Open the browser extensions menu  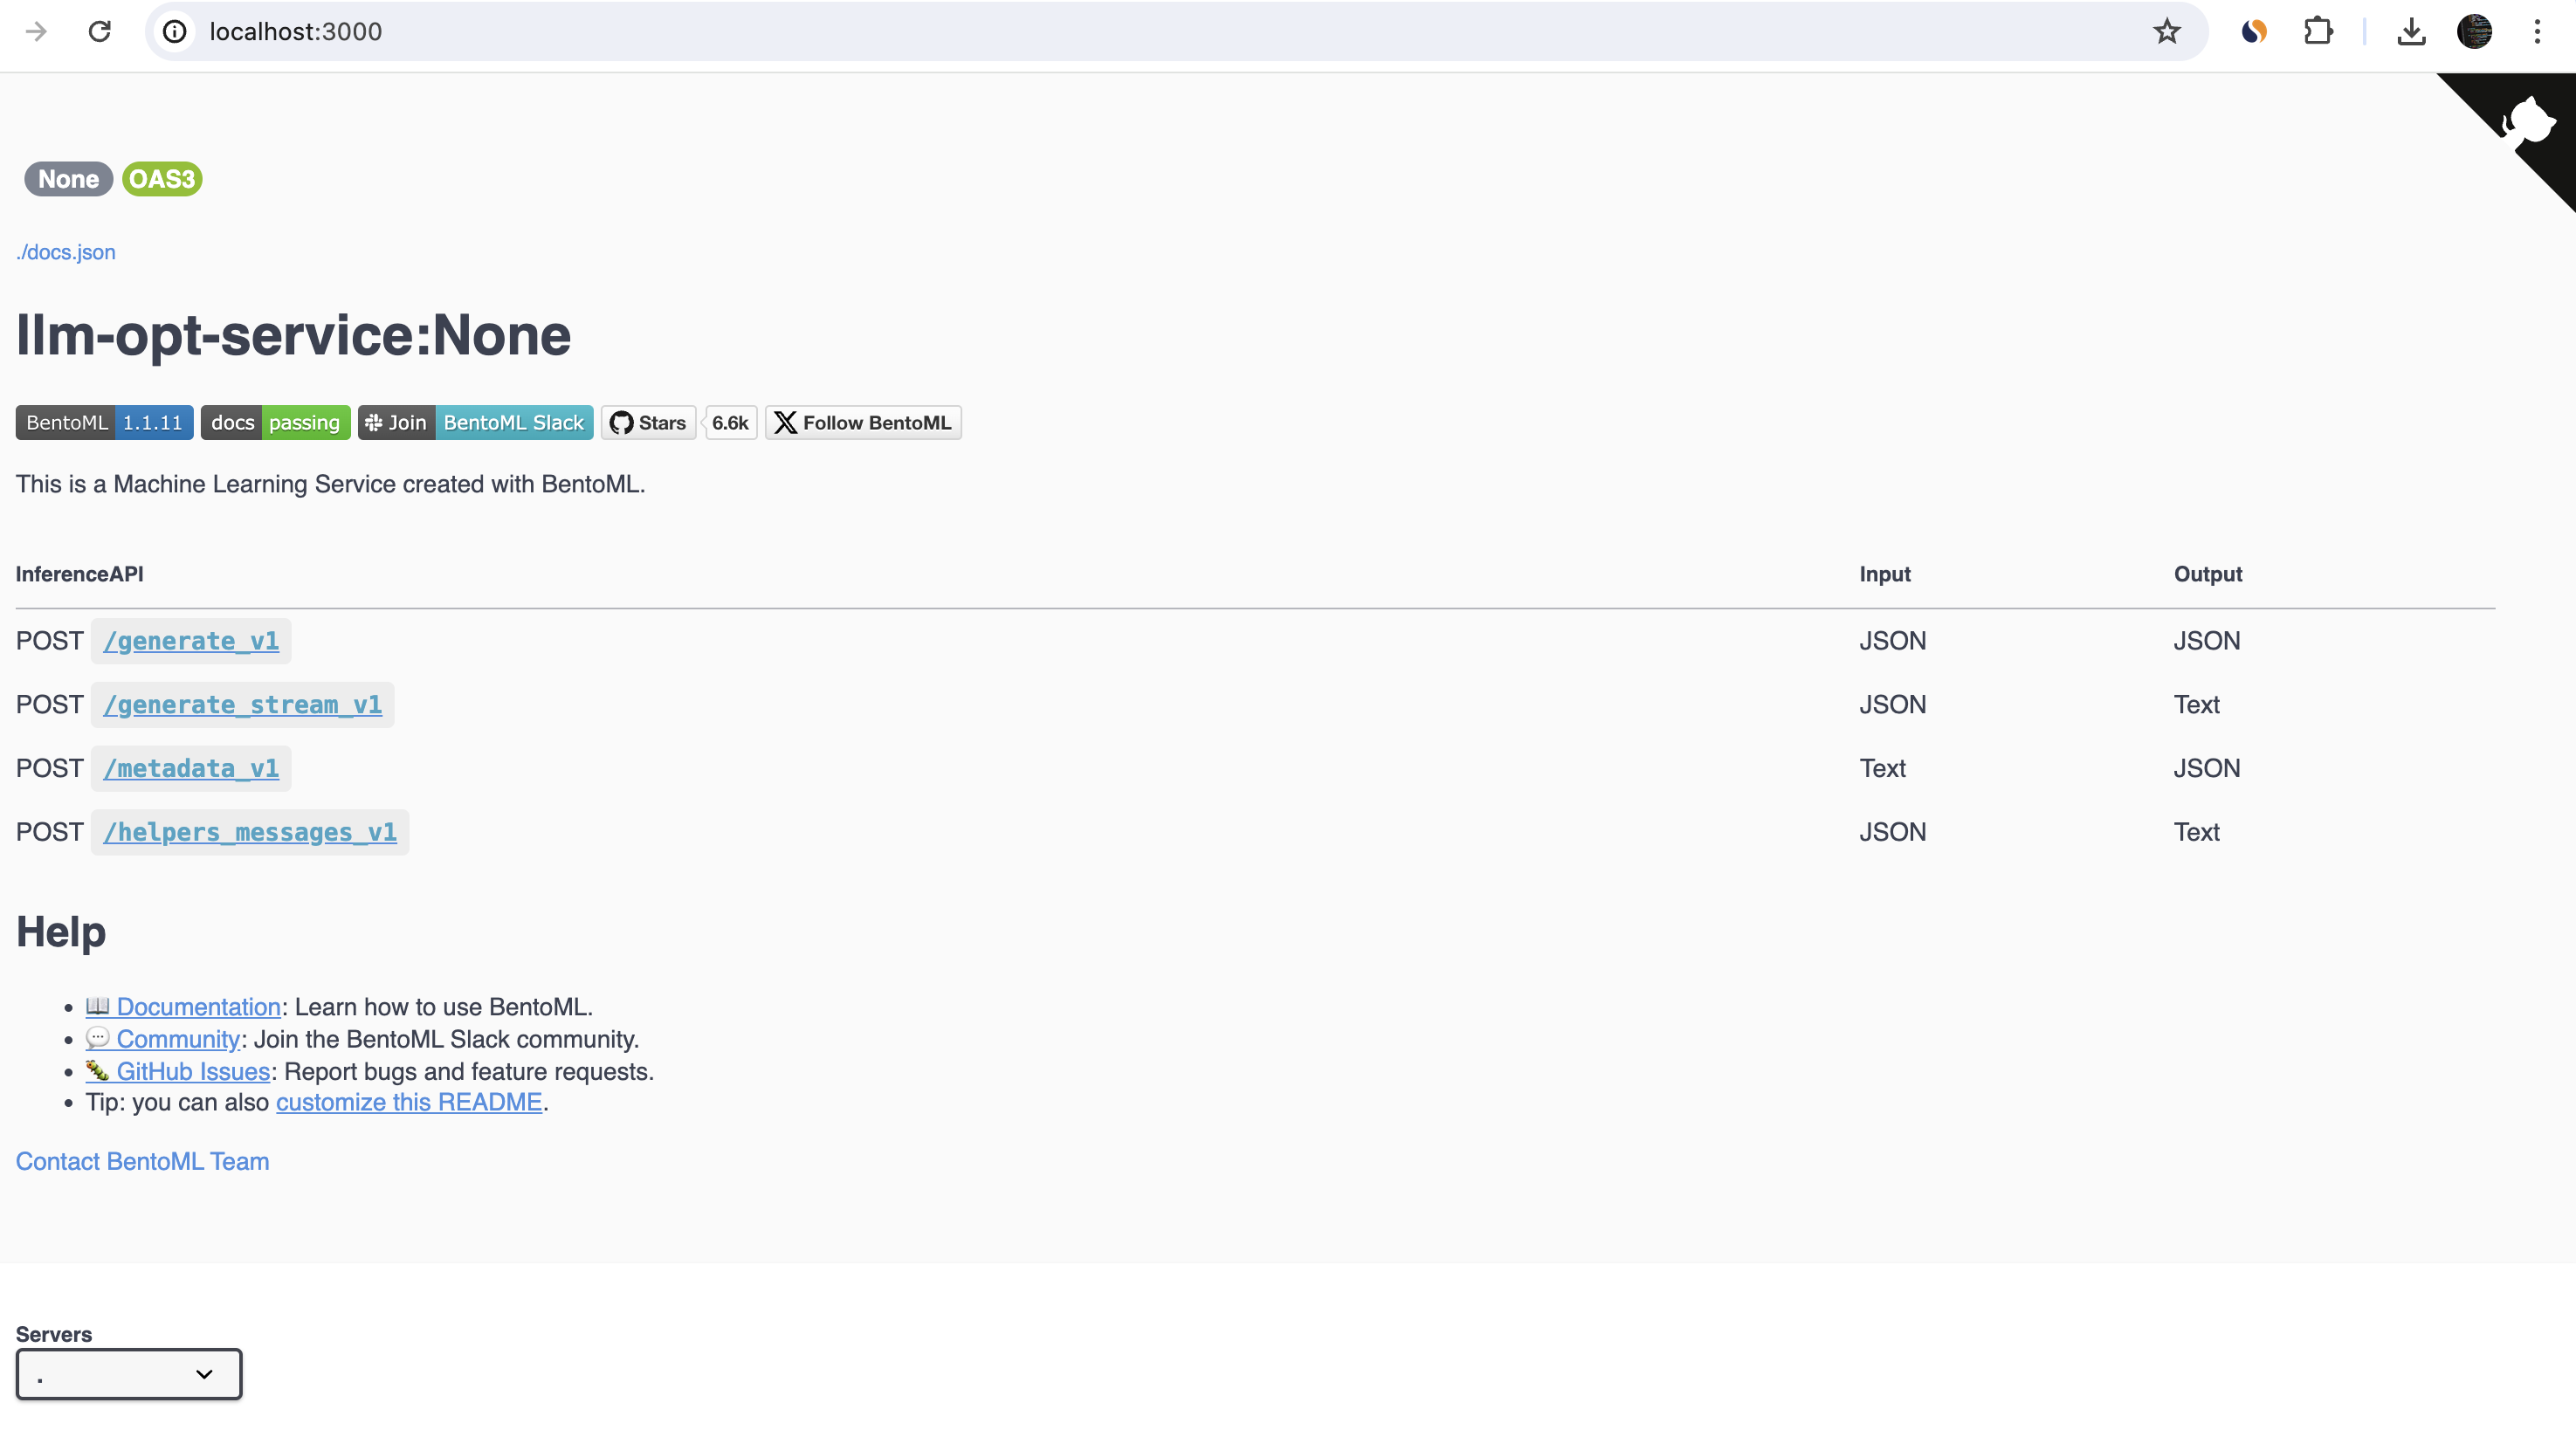(2318, 31)
